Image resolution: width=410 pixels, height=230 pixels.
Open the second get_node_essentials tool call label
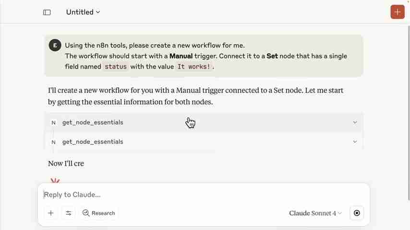[93, 142]
